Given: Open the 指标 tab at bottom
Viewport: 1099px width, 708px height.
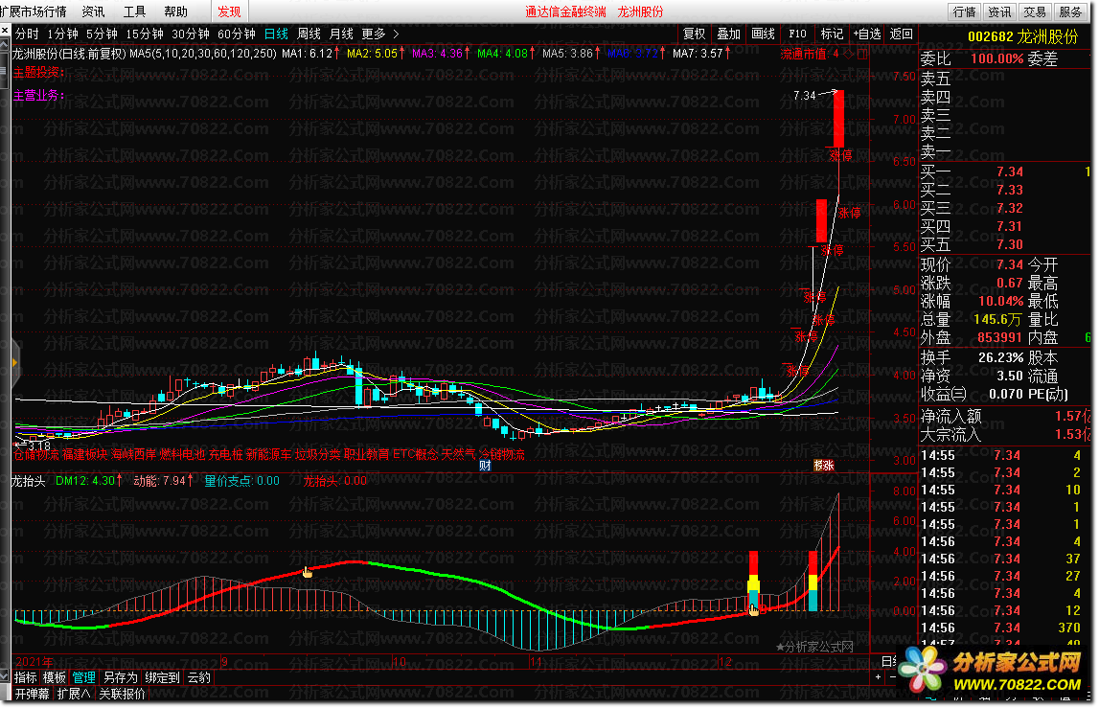Looking at the screenshot, I should (x=26, y=677).
